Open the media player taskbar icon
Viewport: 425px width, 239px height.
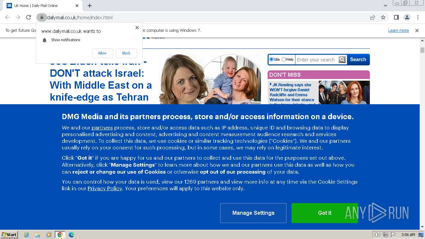49,235
